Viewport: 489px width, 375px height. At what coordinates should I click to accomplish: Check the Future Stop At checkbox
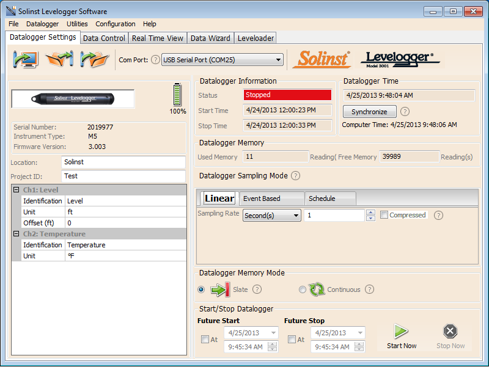tap(292, 339)
